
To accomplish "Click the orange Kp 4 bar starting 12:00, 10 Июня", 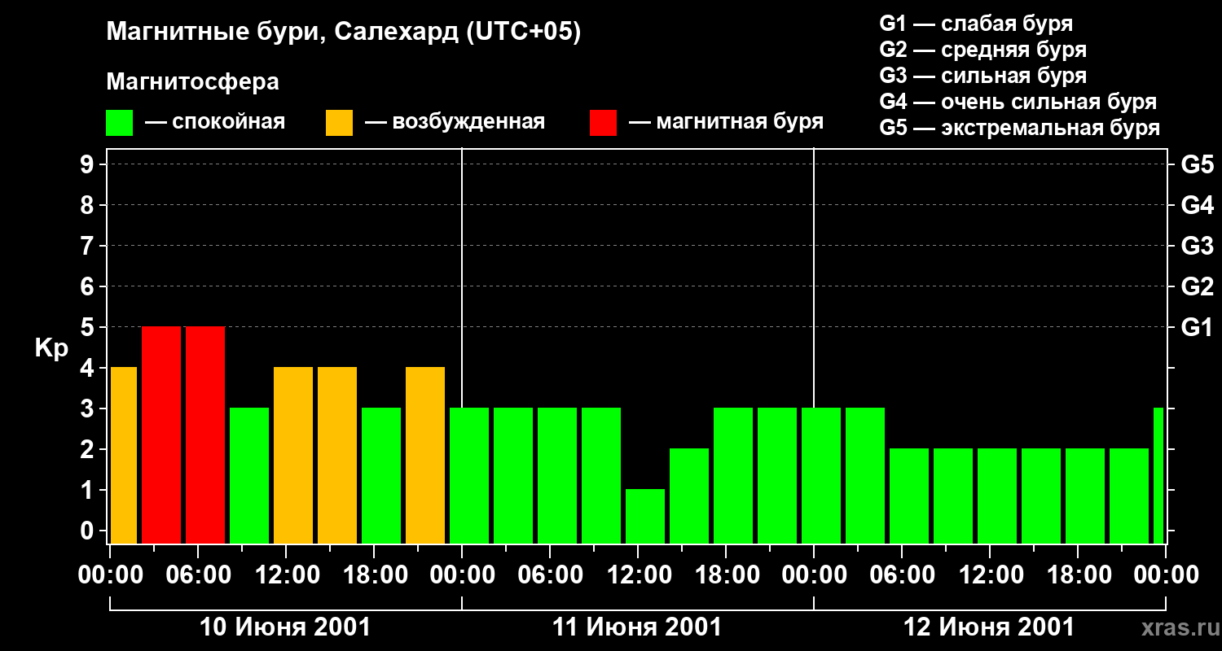I will pos(293,455).
